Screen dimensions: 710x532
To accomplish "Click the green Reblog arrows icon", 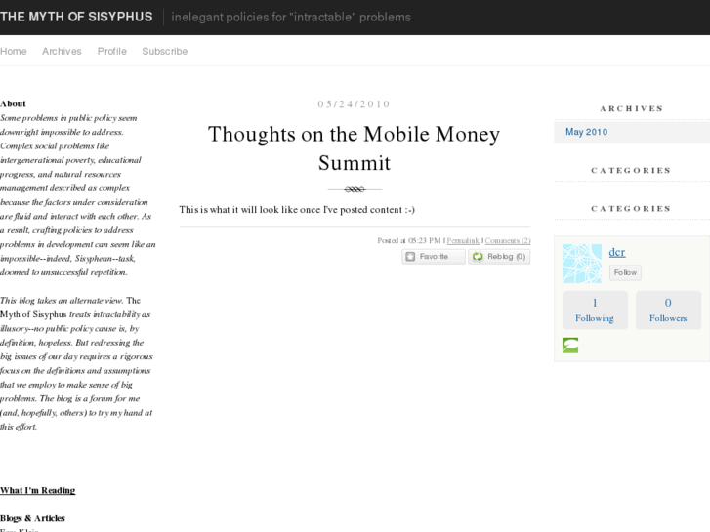I will tap(477, 257).
